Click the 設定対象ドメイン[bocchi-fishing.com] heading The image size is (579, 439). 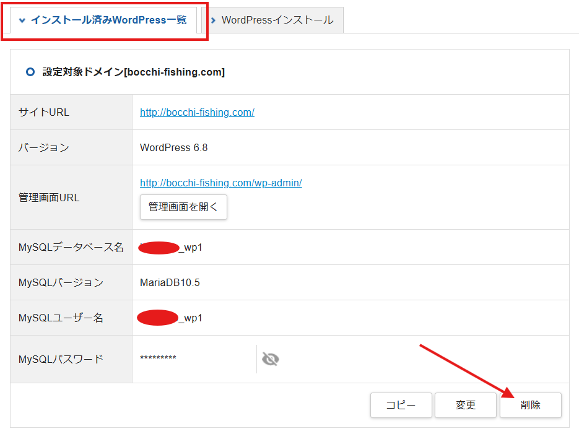(x=133, y=72)
